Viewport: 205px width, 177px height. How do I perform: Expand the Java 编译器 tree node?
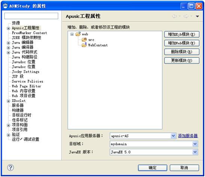click(8, 48)
